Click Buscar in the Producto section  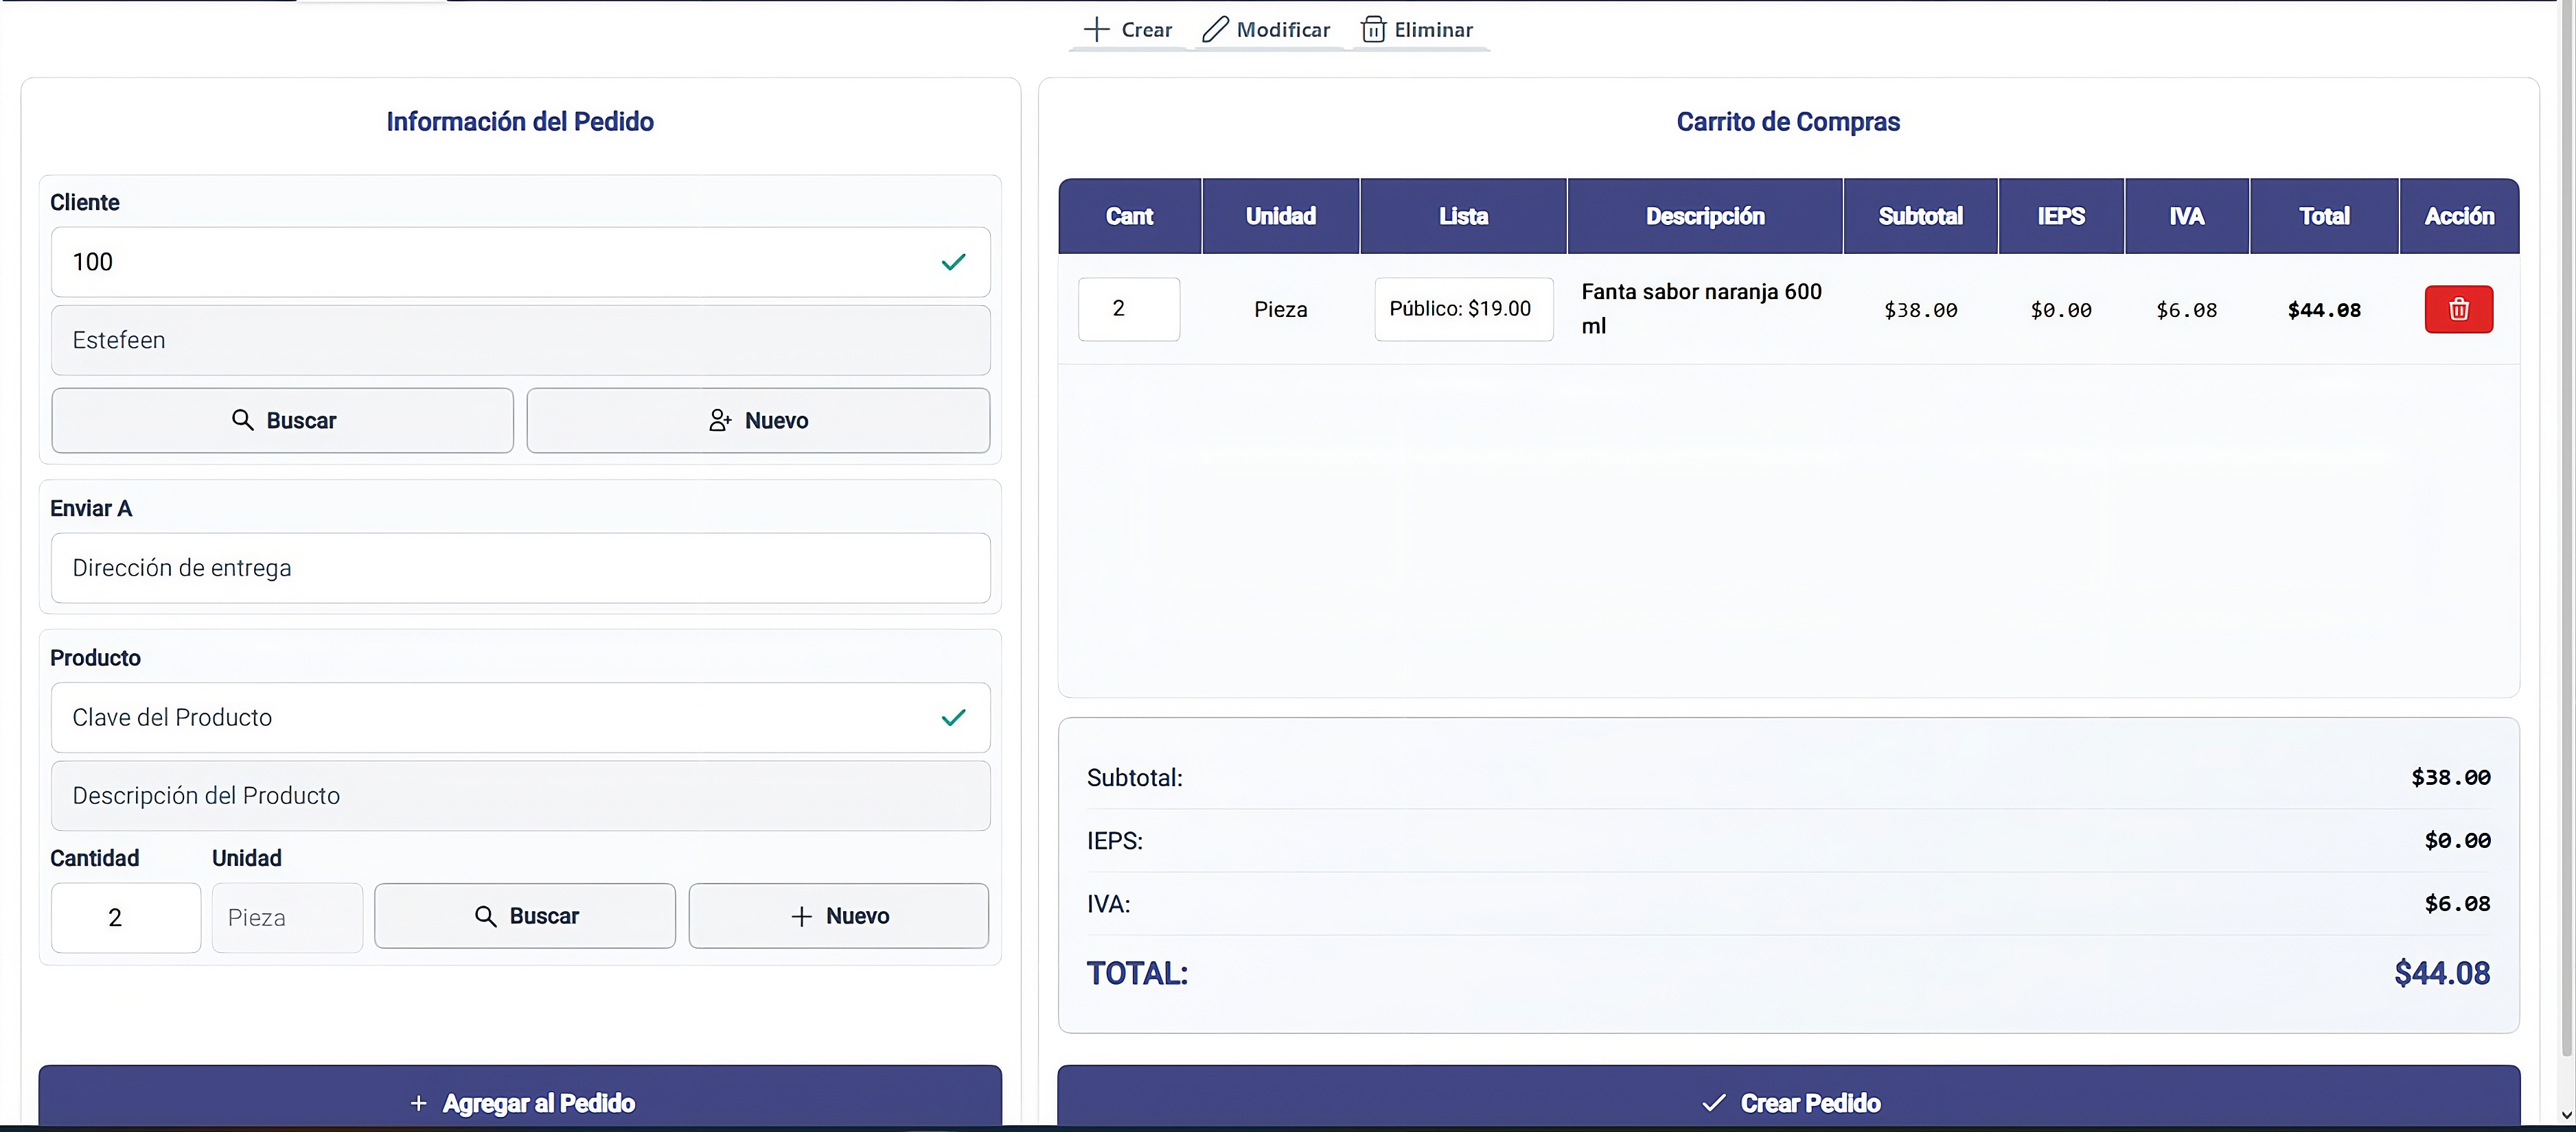(525, 916)
